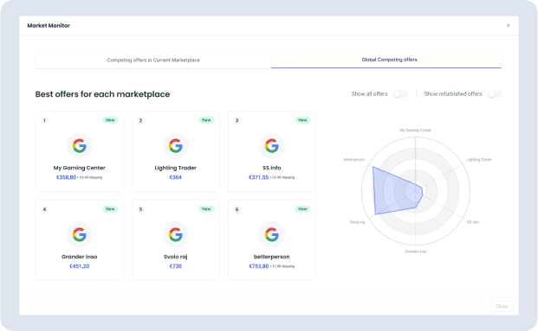Click the Best offers for each marketplace heading

click(102, 94)
